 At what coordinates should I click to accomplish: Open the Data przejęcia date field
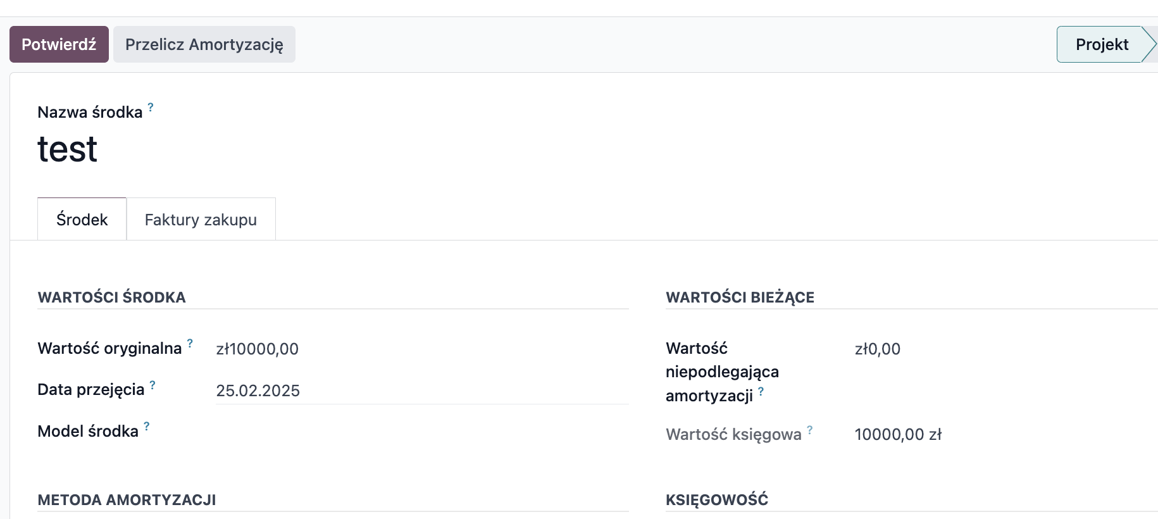point(422,391)
